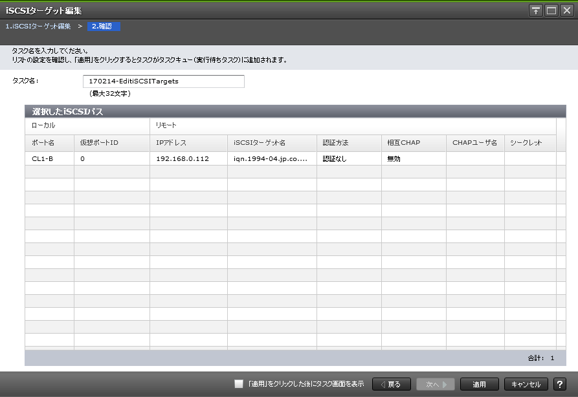Select the 2.確認 wizard step
The width and height of the screenshot is (578, 397).
tap(104, 27)
